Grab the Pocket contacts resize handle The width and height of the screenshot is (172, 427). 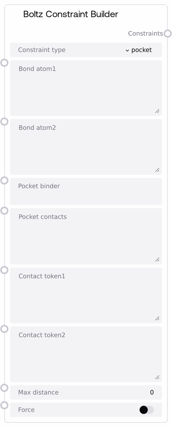(157, 260)
